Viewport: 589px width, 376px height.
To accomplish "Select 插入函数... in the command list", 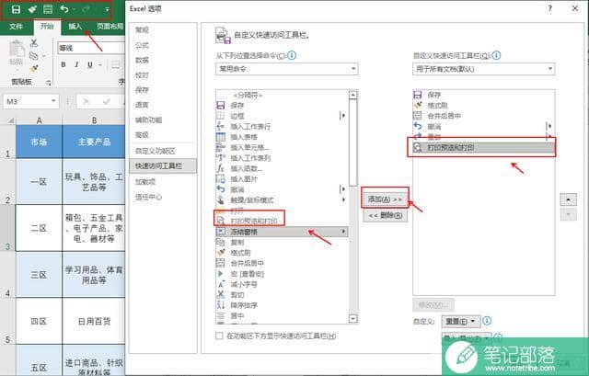I will pos(282,168).
